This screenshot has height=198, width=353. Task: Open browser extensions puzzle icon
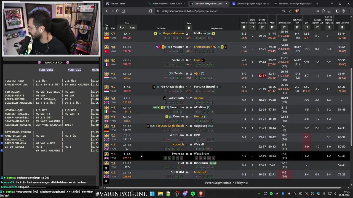point(323,11)
